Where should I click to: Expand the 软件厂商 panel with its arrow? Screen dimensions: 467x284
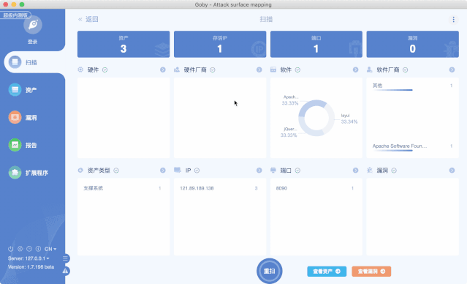pos(452,70)
